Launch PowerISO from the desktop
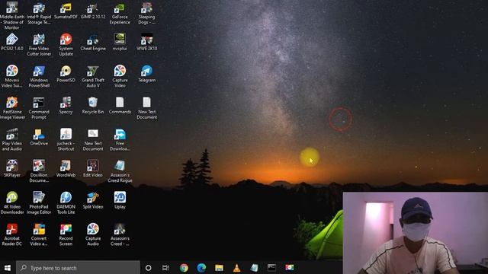The width and height of the screenshot is (488, 274). click(x=66, y=74)
